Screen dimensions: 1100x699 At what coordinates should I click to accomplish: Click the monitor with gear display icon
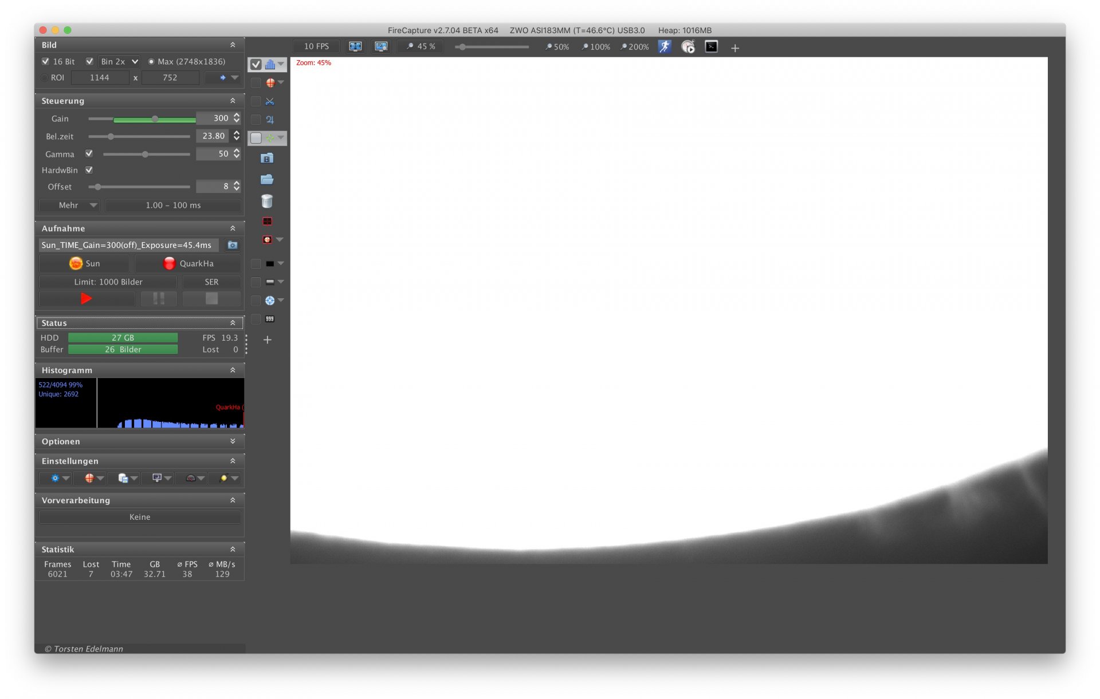[x=381, y=46]
